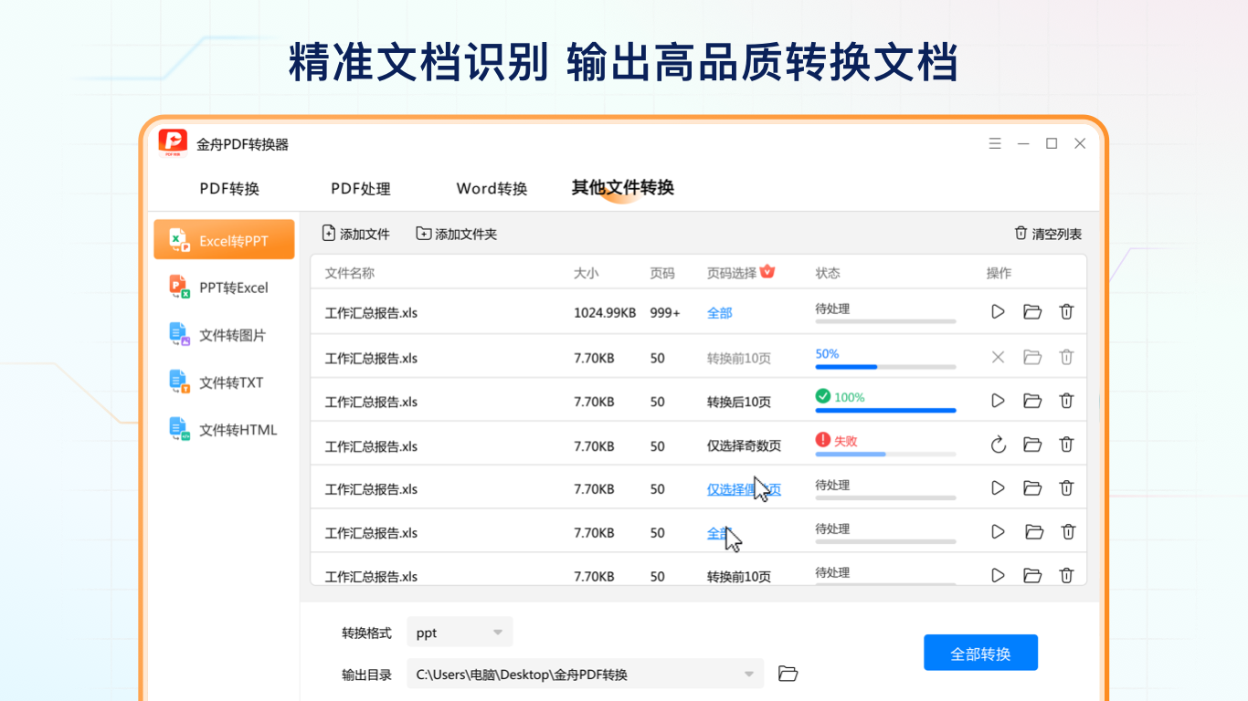
Task: Open output folder of the 100% completed file
Action: (x=1032, y=401)
